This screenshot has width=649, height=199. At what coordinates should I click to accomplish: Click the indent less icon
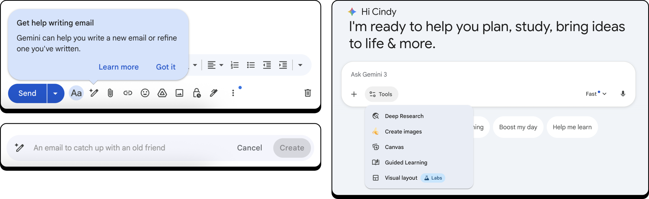[x=267, y=65]
